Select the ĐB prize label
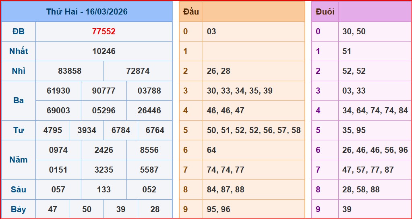 pyautogui.click(x=19, y=31)
